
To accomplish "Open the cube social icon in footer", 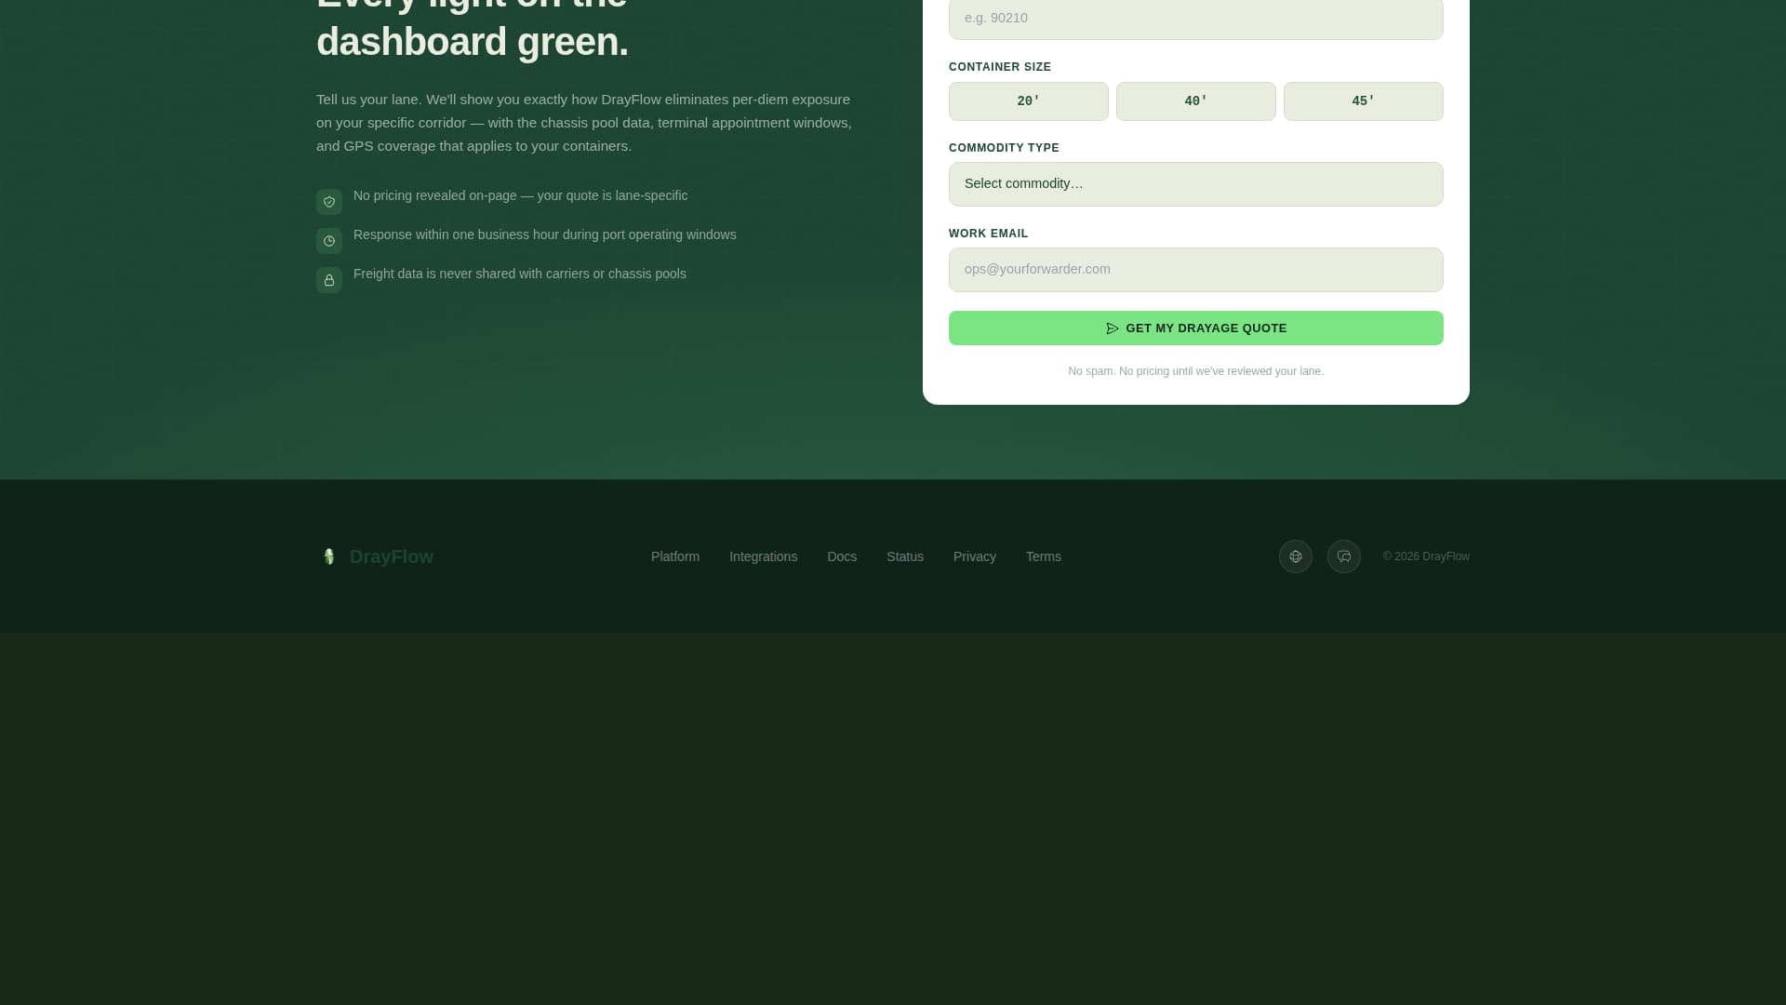I will 1296,556.
